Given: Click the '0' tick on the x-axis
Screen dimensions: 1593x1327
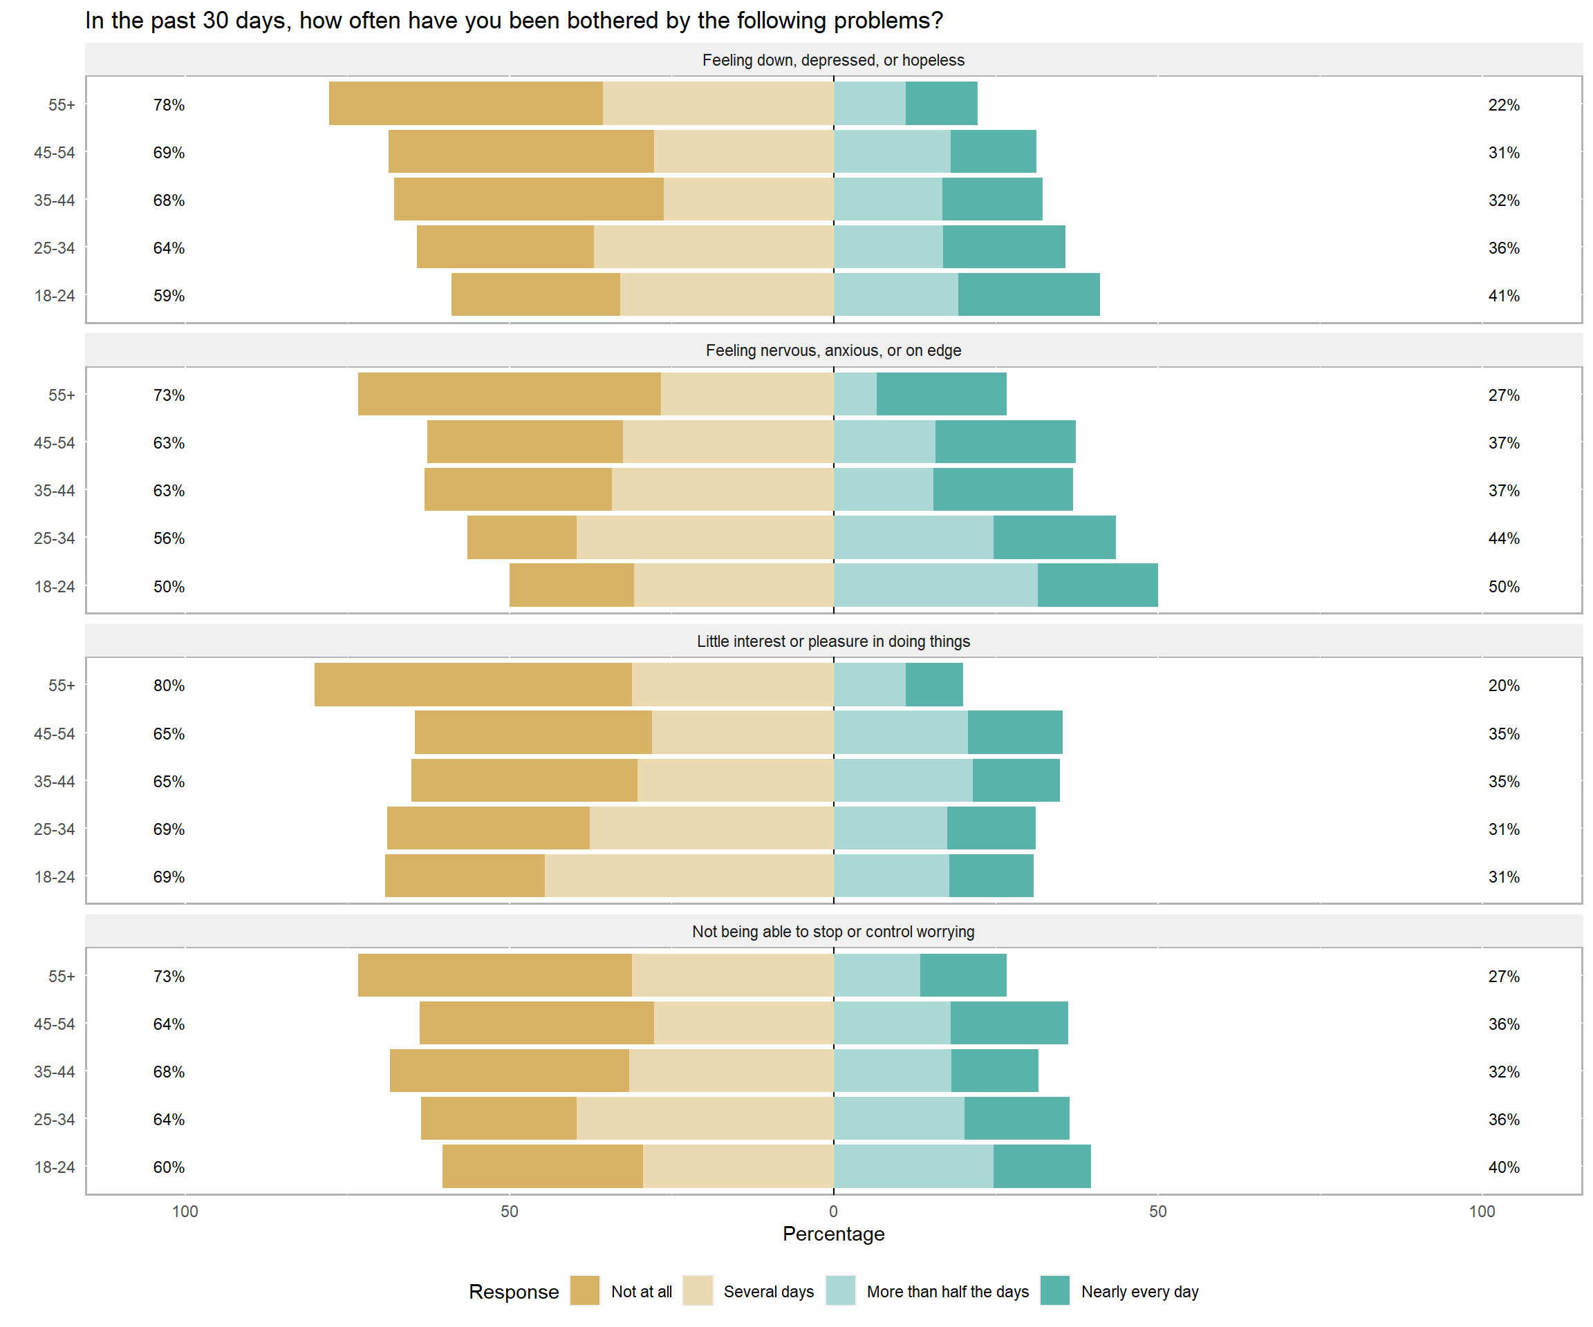Looking at the screenshot, I should click(x=833, y=1212).
